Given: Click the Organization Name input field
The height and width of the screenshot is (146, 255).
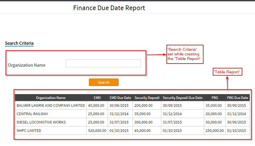Looking at the screenshot, I should (103, 63).
